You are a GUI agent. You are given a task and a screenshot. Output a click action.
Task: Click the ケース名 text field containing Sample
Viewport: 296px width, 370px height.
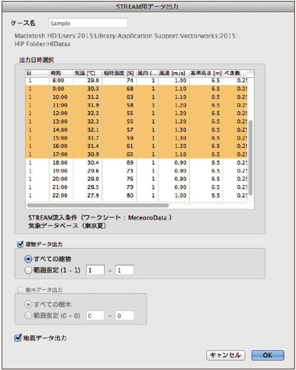click(x=88, y=23)
